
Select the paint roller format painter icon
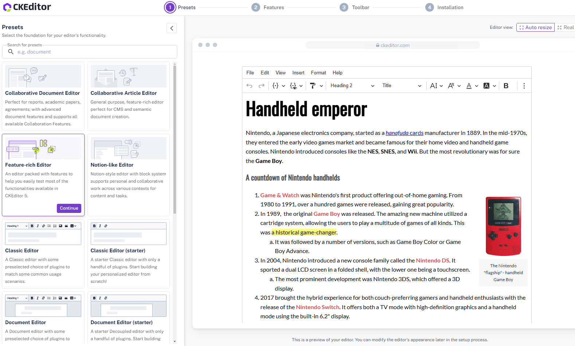(x=313, y=86)
